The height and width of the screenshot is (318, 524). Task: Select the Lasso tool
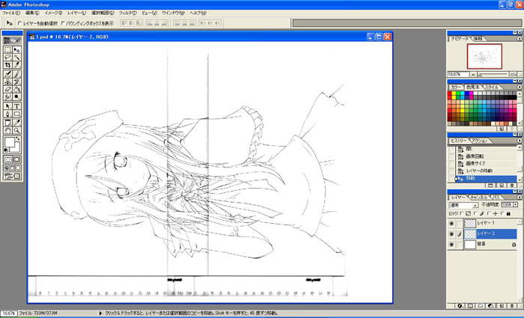[x=7, y=58]
